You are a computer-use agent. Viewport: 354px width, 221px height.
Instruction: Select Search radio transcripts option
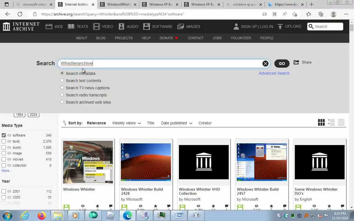tap(62, 95)
